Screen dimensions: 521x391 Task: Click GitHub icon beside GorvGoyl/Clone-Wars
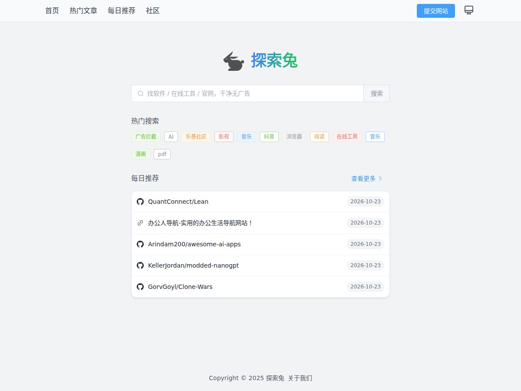click(x=140, y=287)
